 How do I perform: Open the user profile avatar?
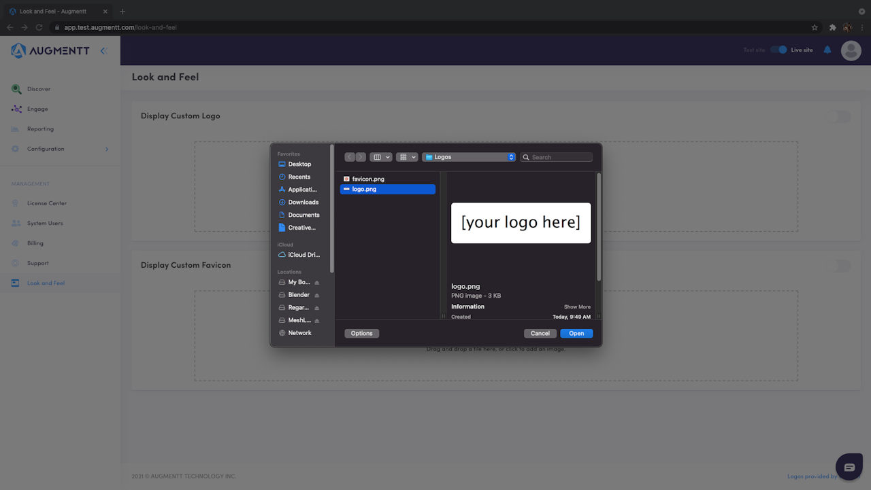(x=851, y=50)
